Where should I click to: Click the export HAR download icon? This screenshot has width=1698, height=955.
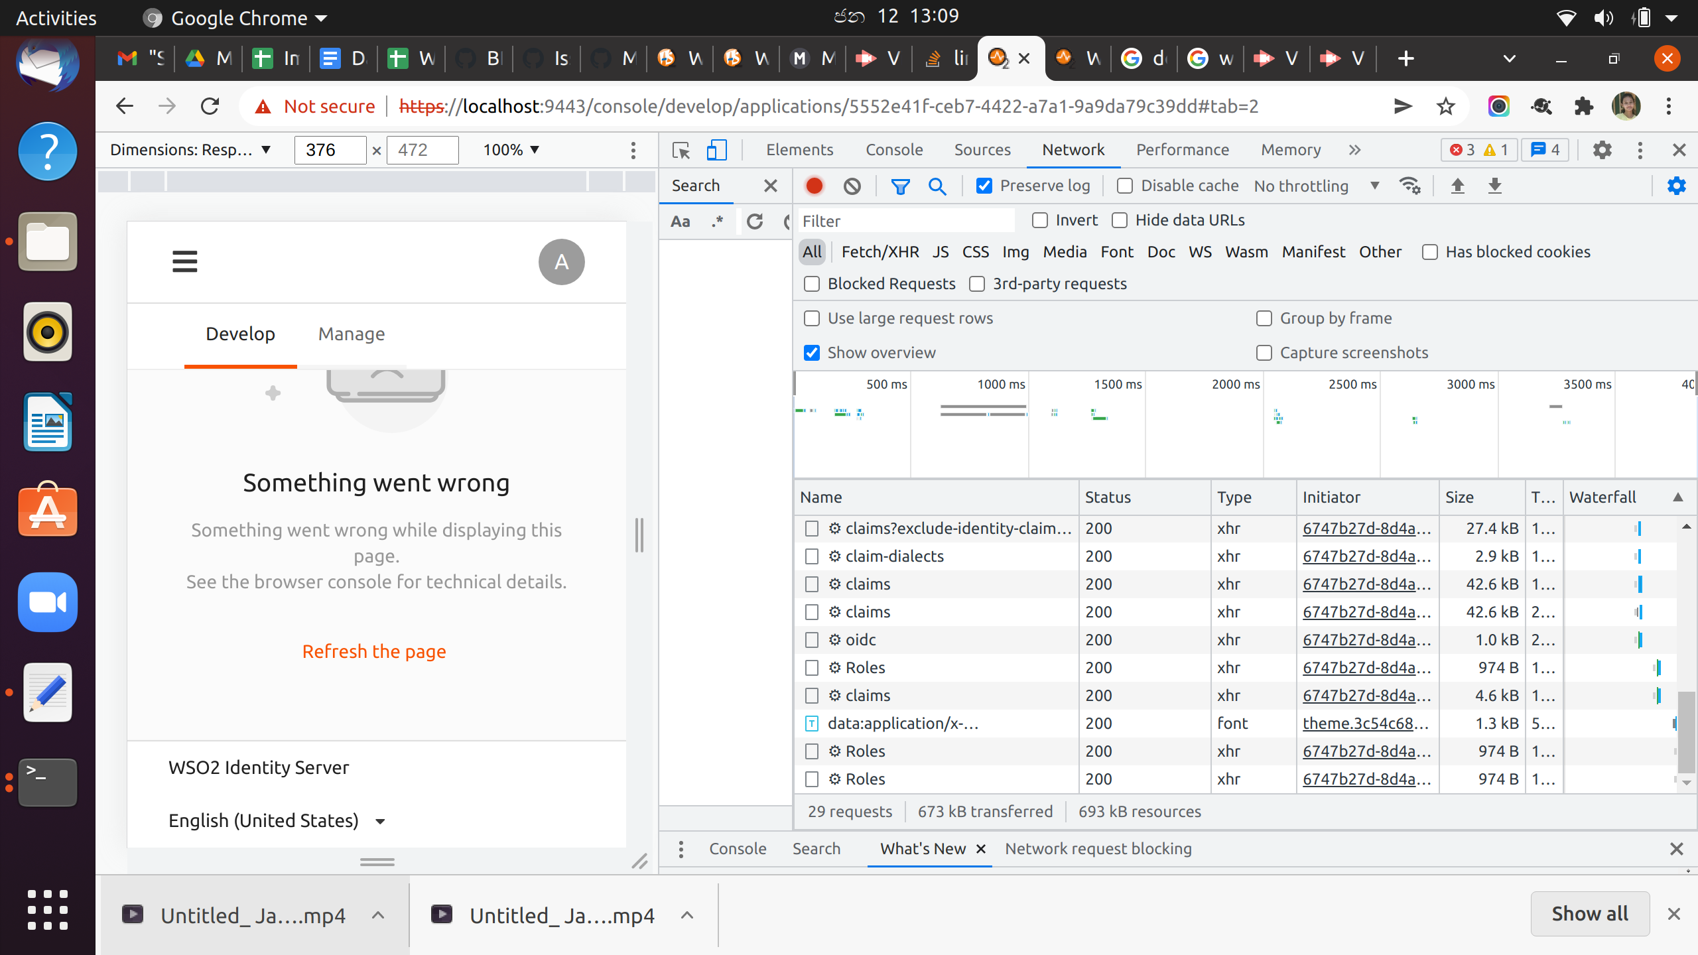tap(1494, 186)
